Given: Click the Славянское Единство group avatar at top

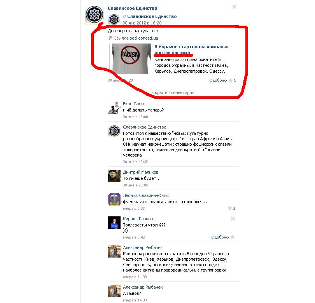Looking at the screenshot, I should pyautogui.click(x=94, y=15).
